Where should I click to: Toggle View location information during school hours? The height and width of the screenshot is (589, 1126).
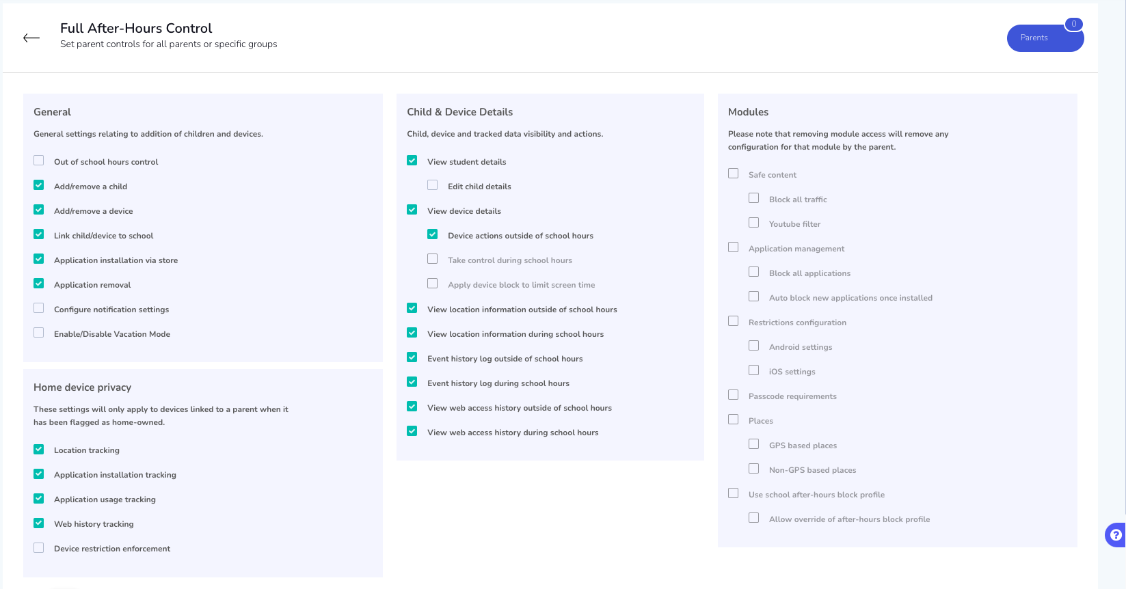click(412, 333)
